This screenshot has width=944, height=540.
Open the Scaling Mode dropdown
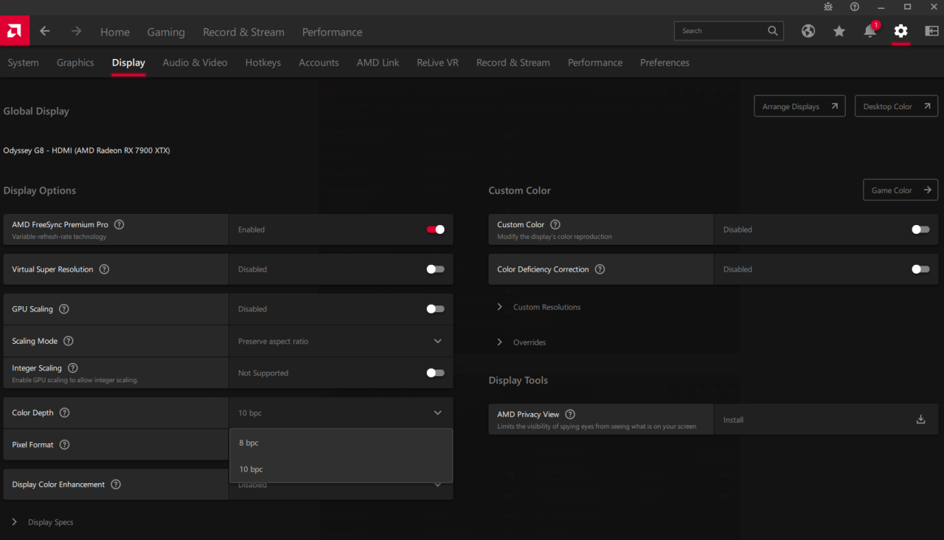(x=341, y=341)
